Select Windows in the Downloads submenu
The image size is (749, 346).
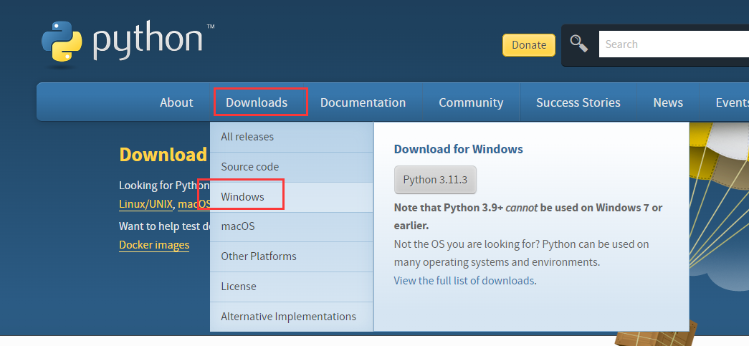243,197
